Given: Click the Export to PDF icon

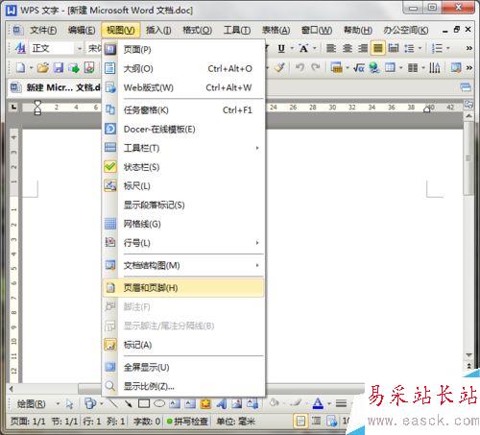Looking at the screenshot, I should (x=89, y=67).
